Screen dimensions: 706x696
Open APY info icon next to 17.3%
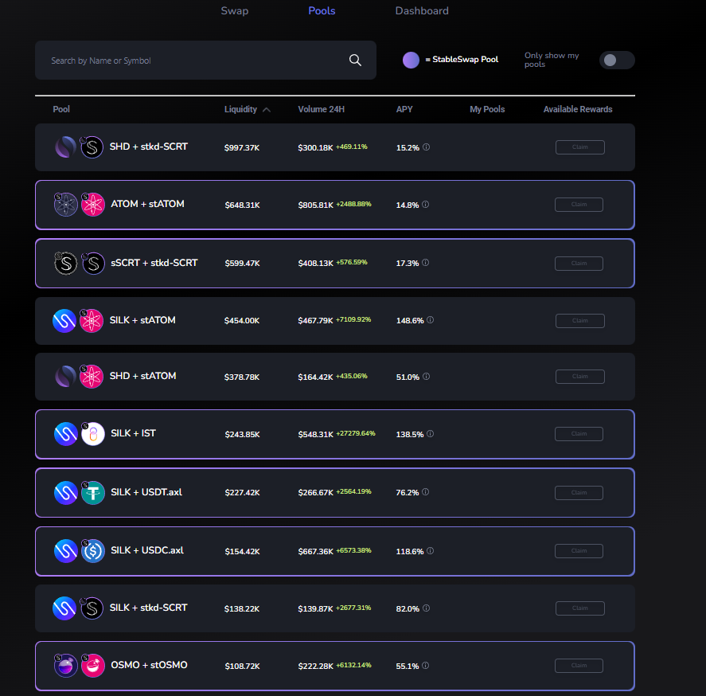426,263
